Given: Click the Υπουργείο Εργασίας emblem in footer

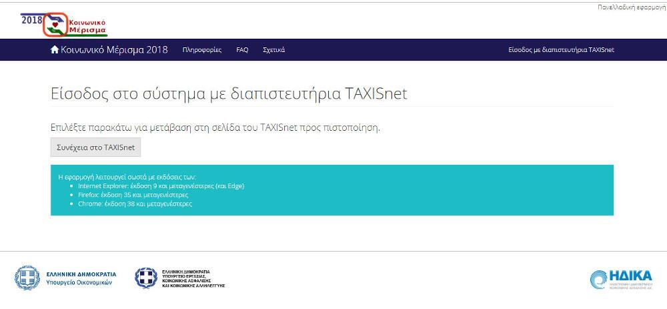Looking at the screenshot, I should (146, 278).
